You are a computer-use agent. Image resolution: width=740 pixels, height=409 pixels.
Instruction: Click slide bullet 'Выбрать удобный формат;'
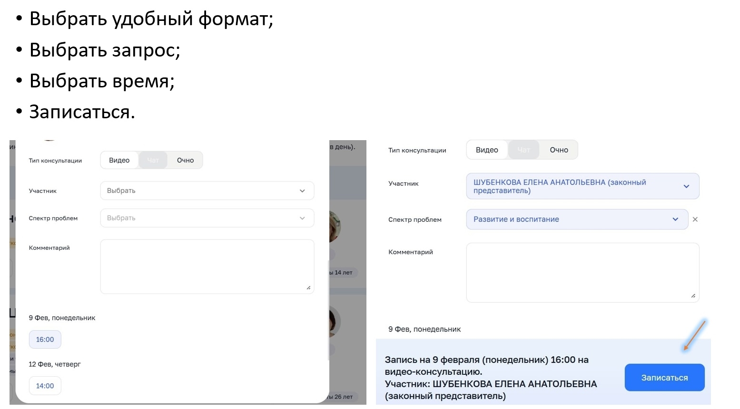click(x=151, y=19)
